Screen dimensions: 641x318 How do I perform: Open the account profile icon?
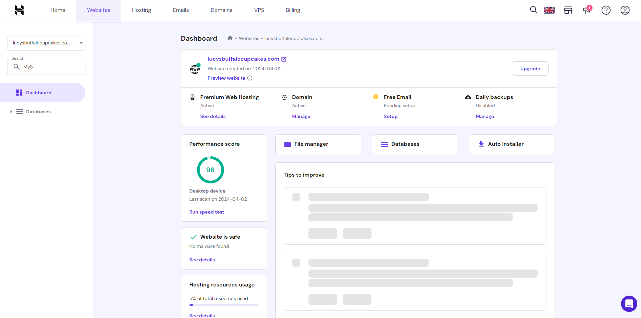coord(625,10)
